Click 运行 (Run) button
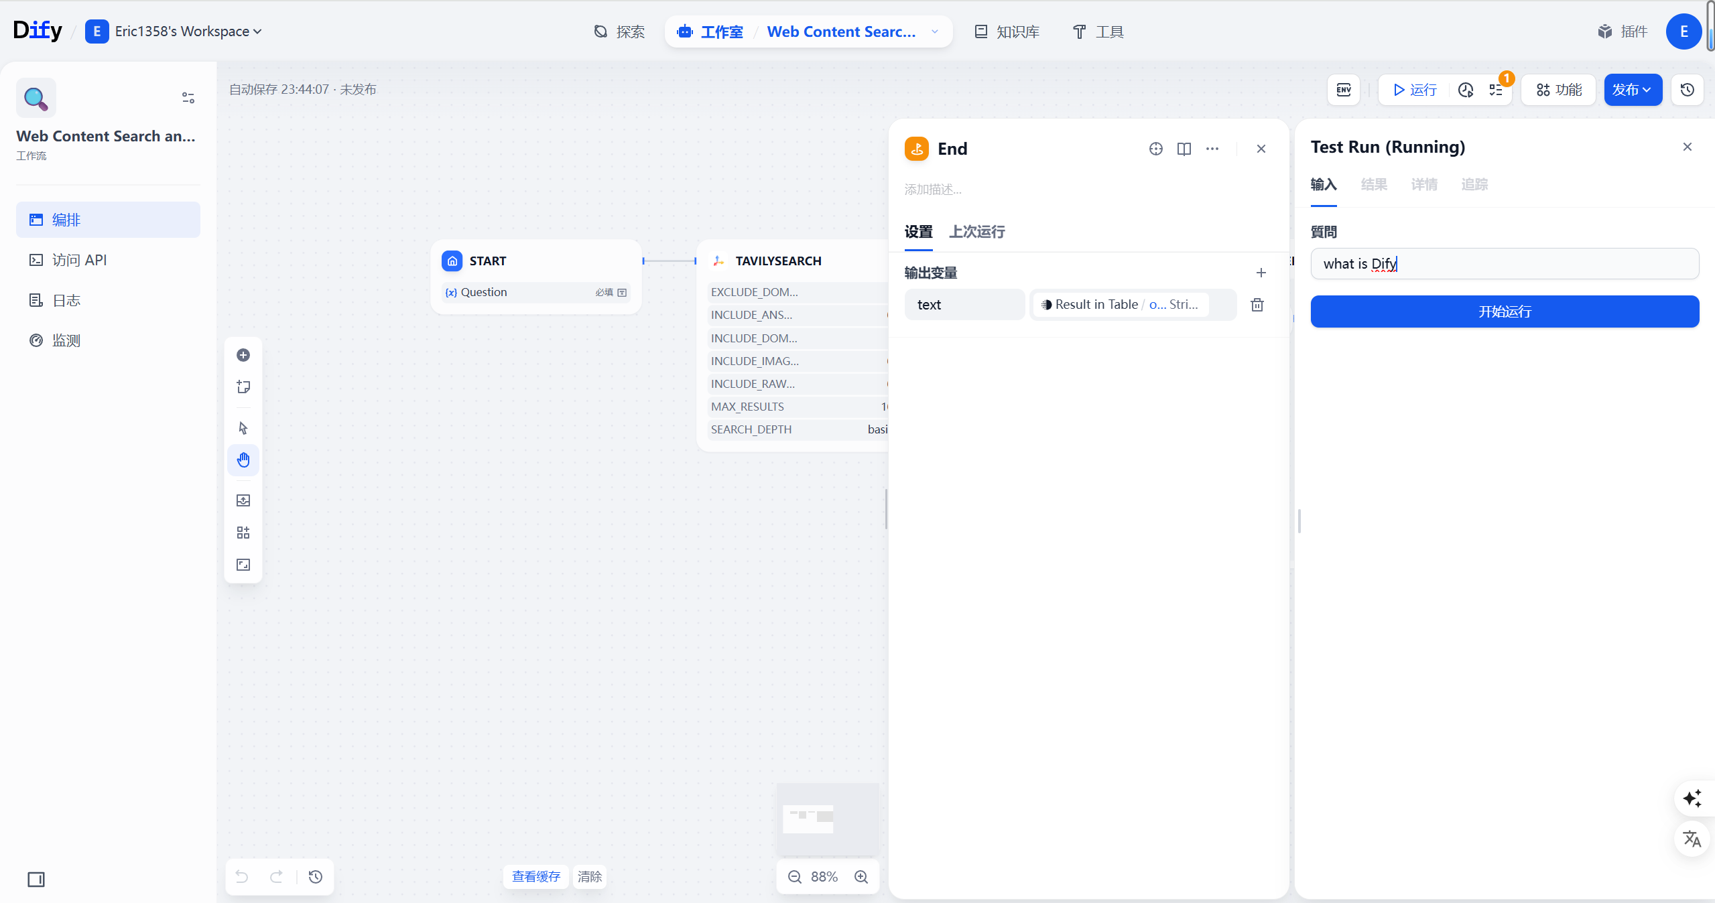This screenshot has width=1715, height=903. [1415, 90]
